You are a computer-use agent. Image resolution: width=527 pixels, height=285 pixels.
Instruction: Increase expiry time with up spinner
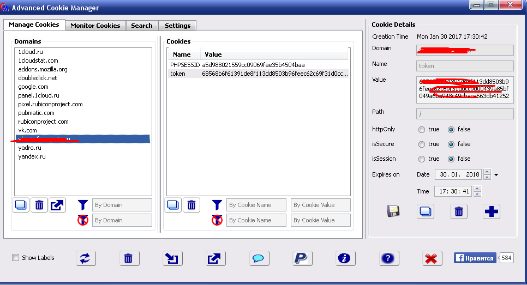(477, 189)
